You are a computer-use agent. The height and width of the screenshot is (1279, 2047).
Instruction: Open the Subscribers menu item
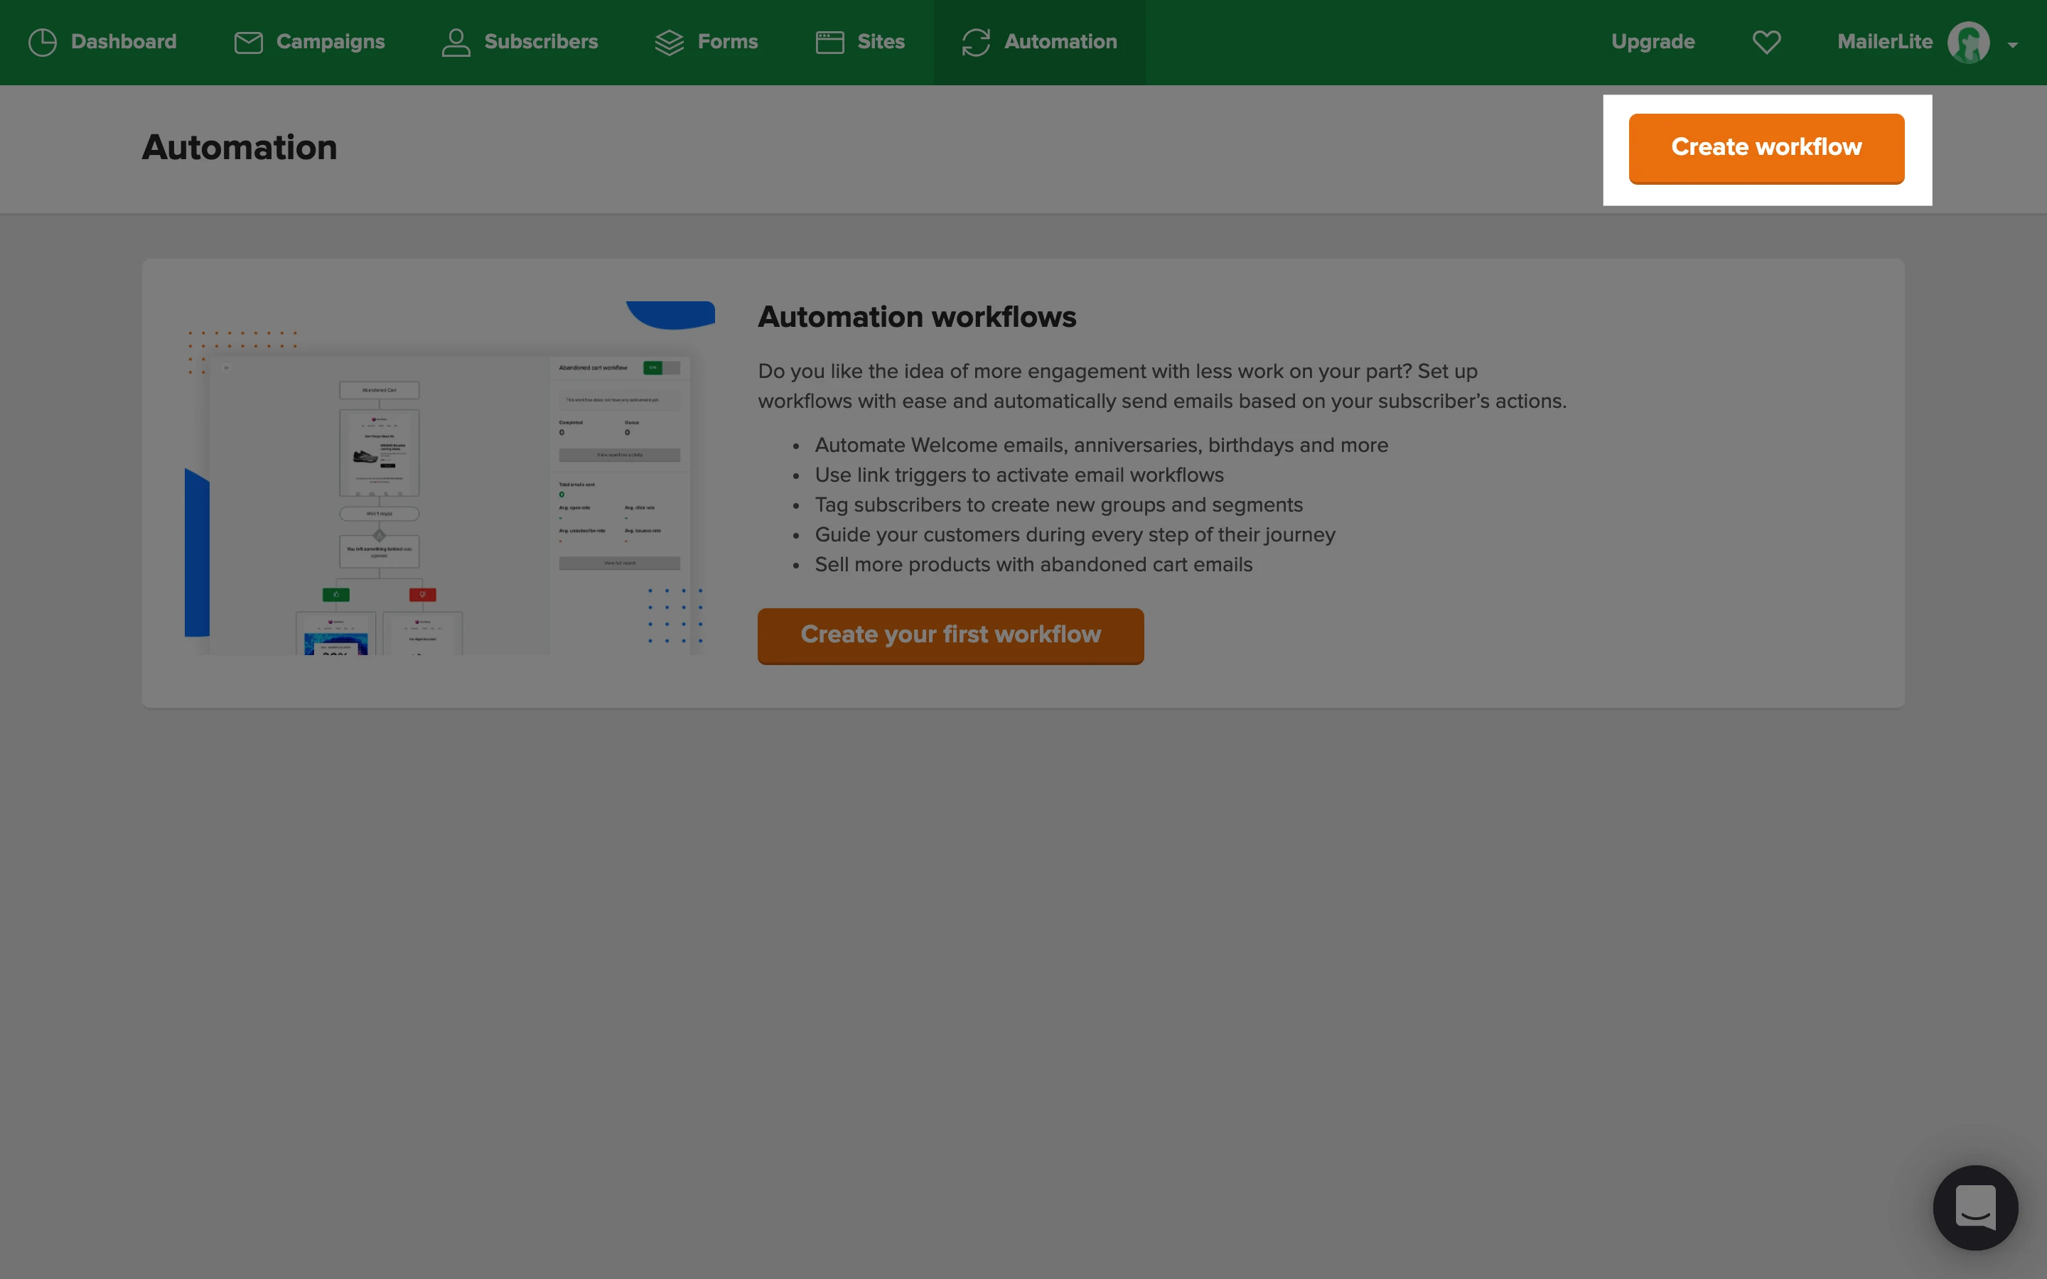click(540, 43)
